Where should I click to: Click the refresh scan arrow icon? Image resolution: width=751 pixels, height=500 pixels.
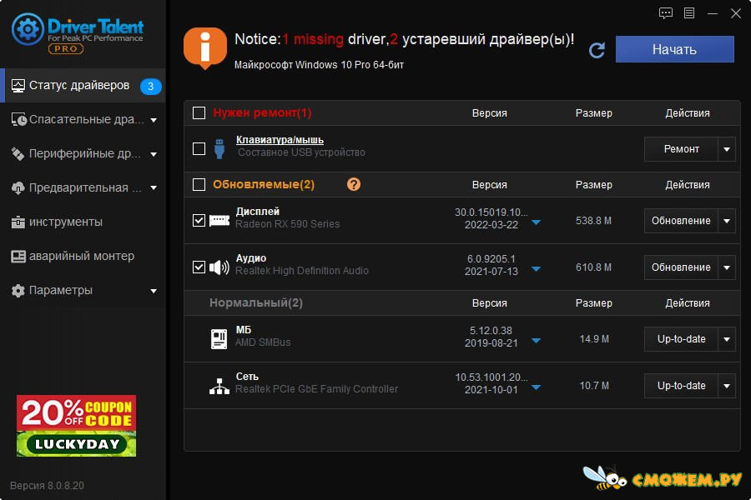(597, 50)
